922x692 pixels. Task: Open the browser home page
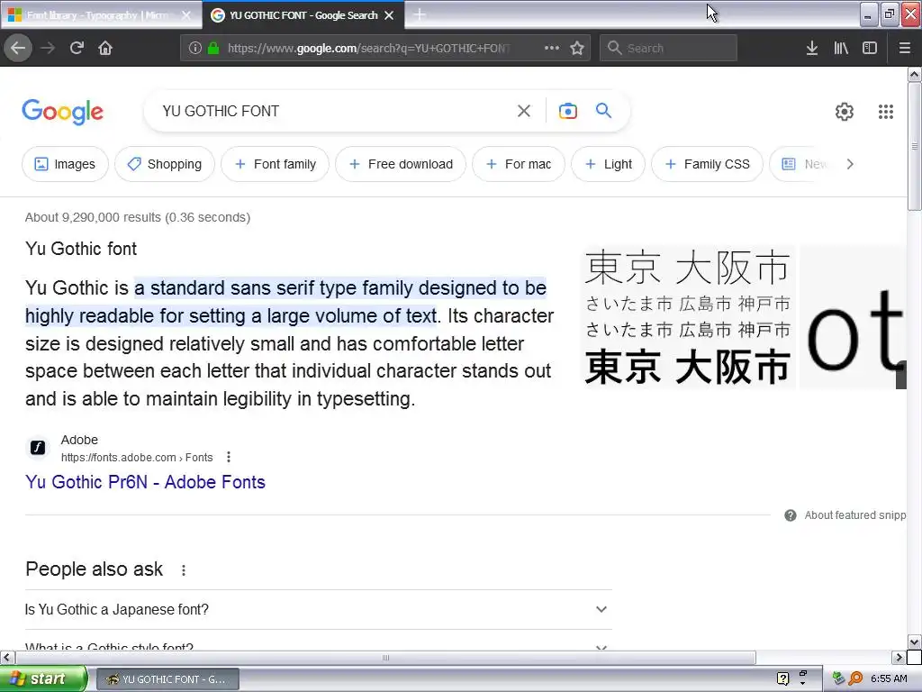tap(105, 48)
